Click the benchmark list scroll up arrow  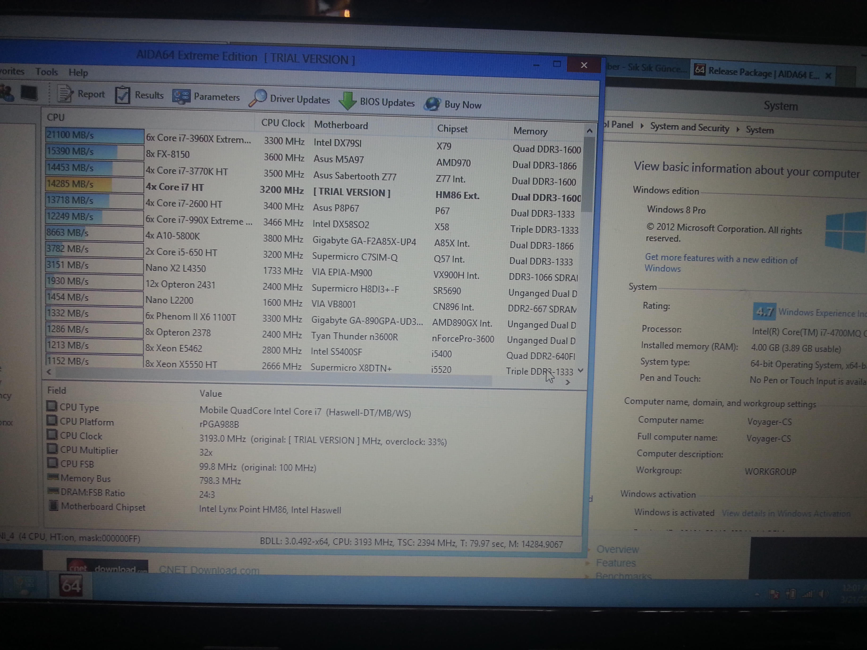point(589,131)
